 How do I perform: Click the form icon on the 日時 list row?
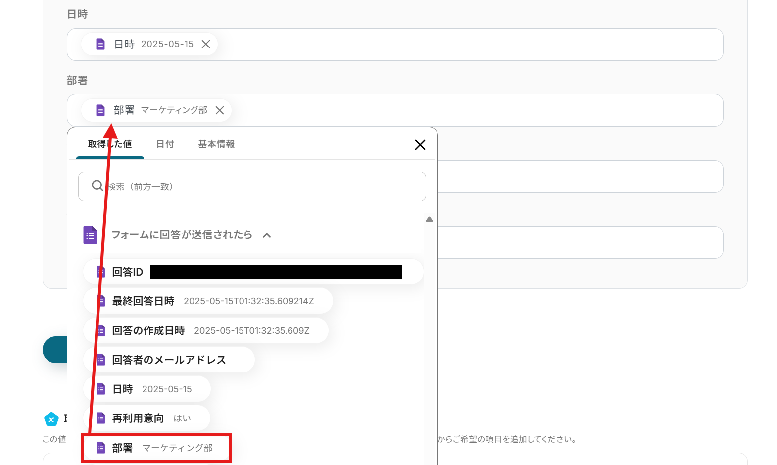point(101,389)
